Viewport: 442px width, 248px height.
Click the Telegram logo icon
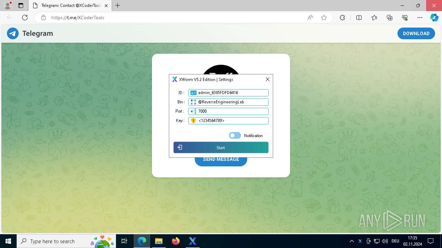[13, 33]
